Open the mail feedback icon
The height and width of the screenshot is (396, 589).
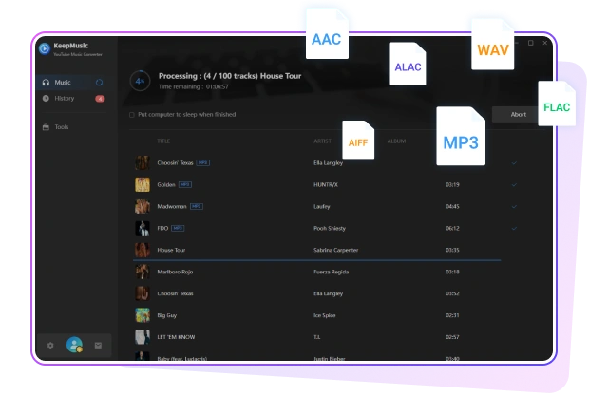(x=98, y=346)
